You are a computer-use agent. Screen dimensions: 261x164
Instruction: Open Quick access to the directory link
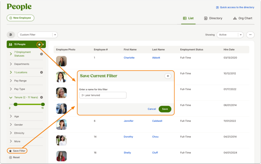click(235, 7)
